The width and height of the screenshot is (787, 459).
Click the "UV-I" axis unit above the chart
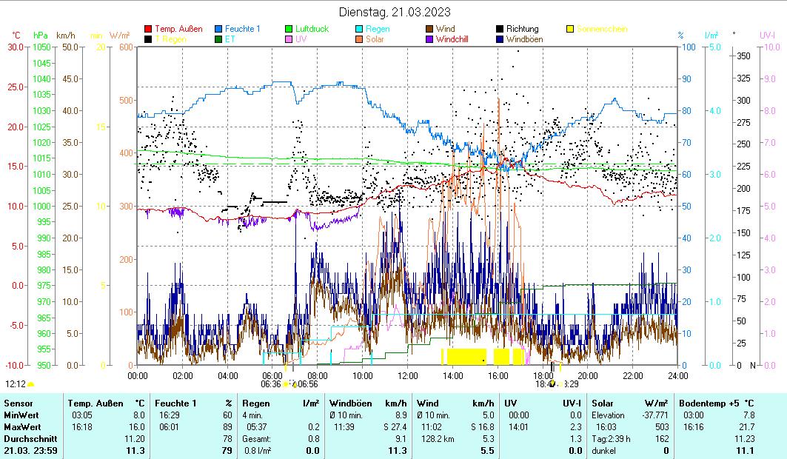[768, 36]
